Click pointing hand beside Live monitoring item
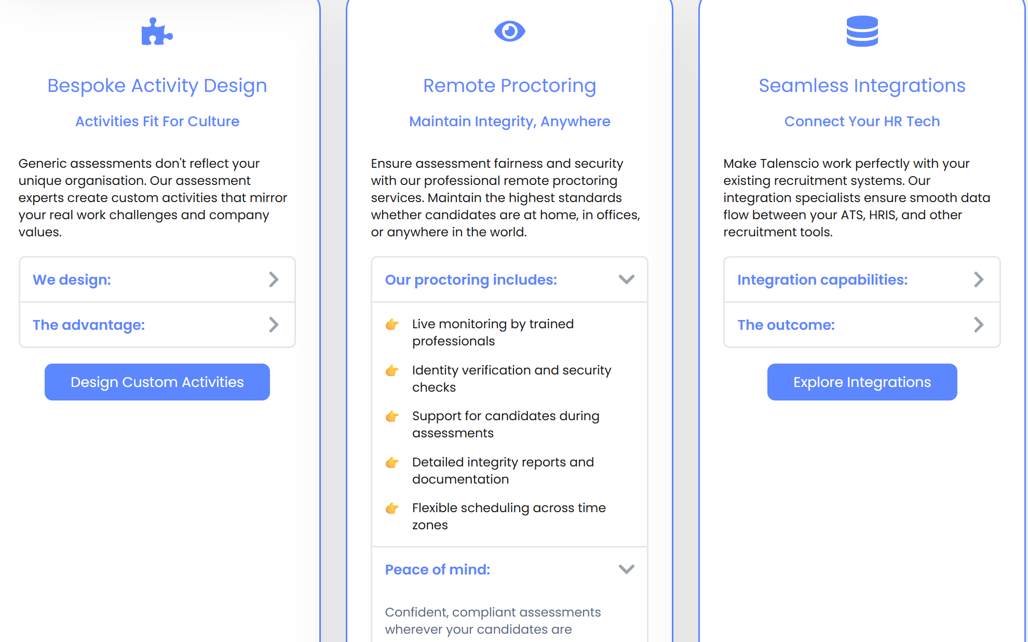Screen dimensions: 1028x642 click(393, 325)
